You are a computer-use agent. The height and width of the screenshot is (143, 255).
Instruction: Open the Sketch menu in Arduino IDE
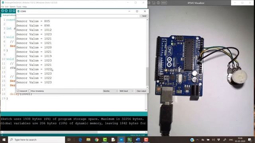[x=12, y=7]
